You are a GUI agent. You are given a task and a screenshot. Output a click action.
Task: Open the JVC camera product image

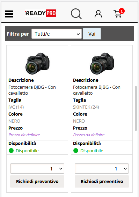(x=37, y=64)
